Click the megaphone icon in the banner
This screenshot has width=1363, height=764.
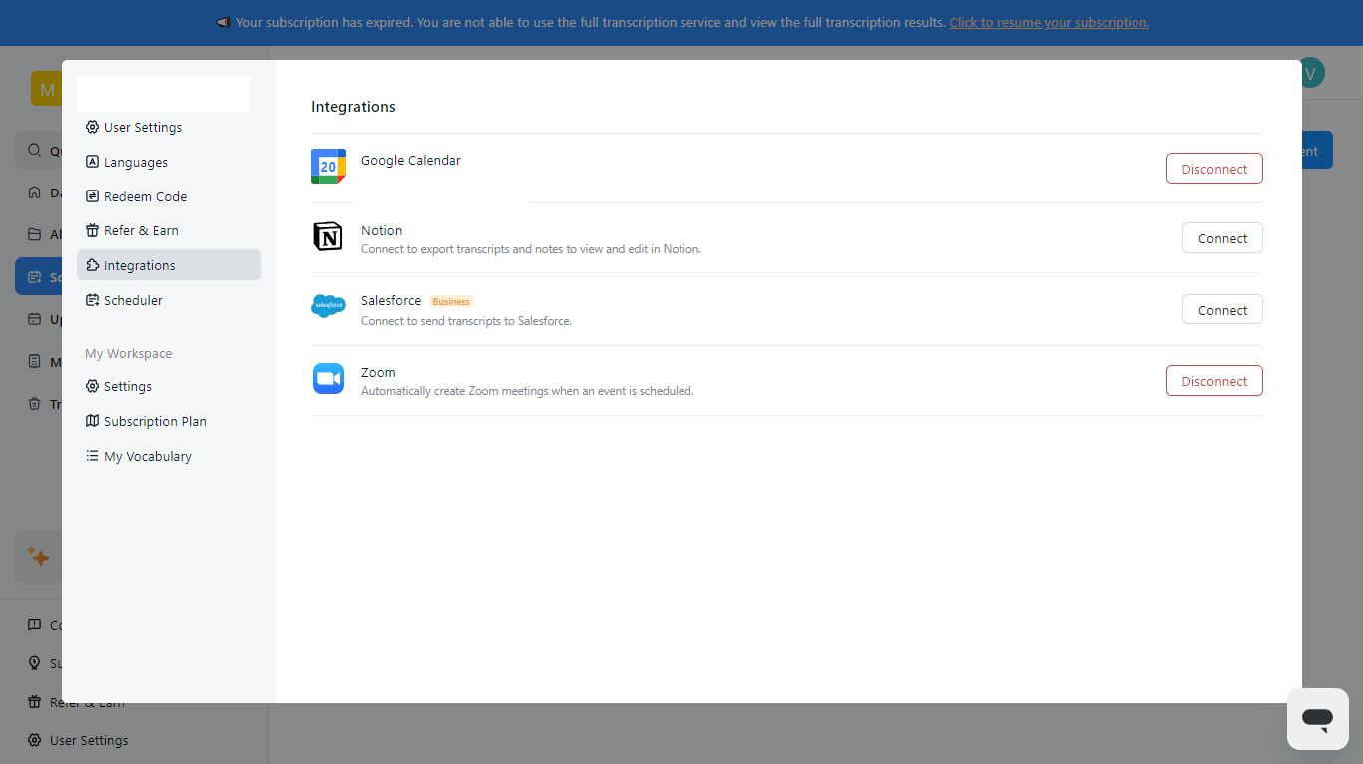pyautogui.click(x=224, y=22)
